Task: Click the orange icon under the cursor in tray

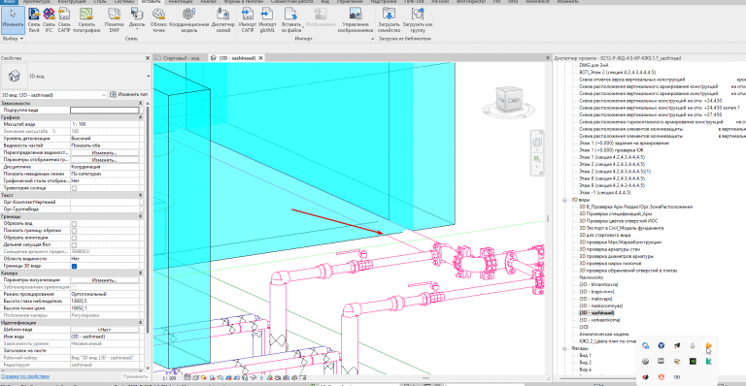Action: (x=708, y=345)
